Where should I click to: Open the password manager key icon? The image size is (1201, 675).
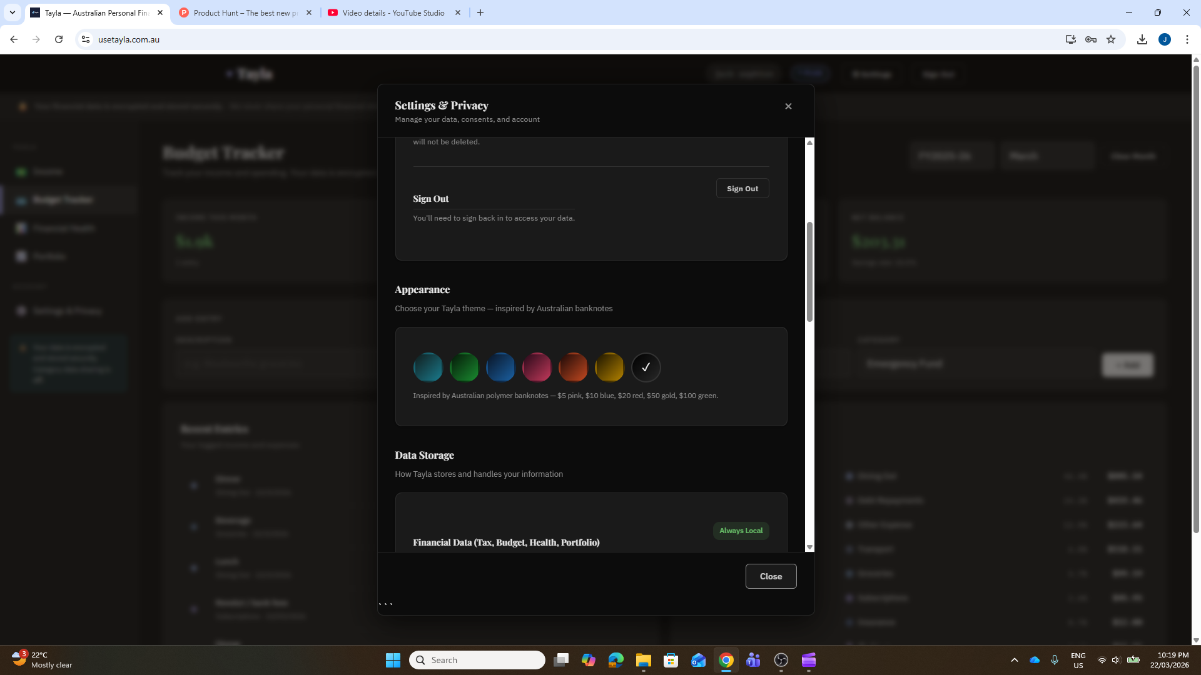(x=1091, y=39)
